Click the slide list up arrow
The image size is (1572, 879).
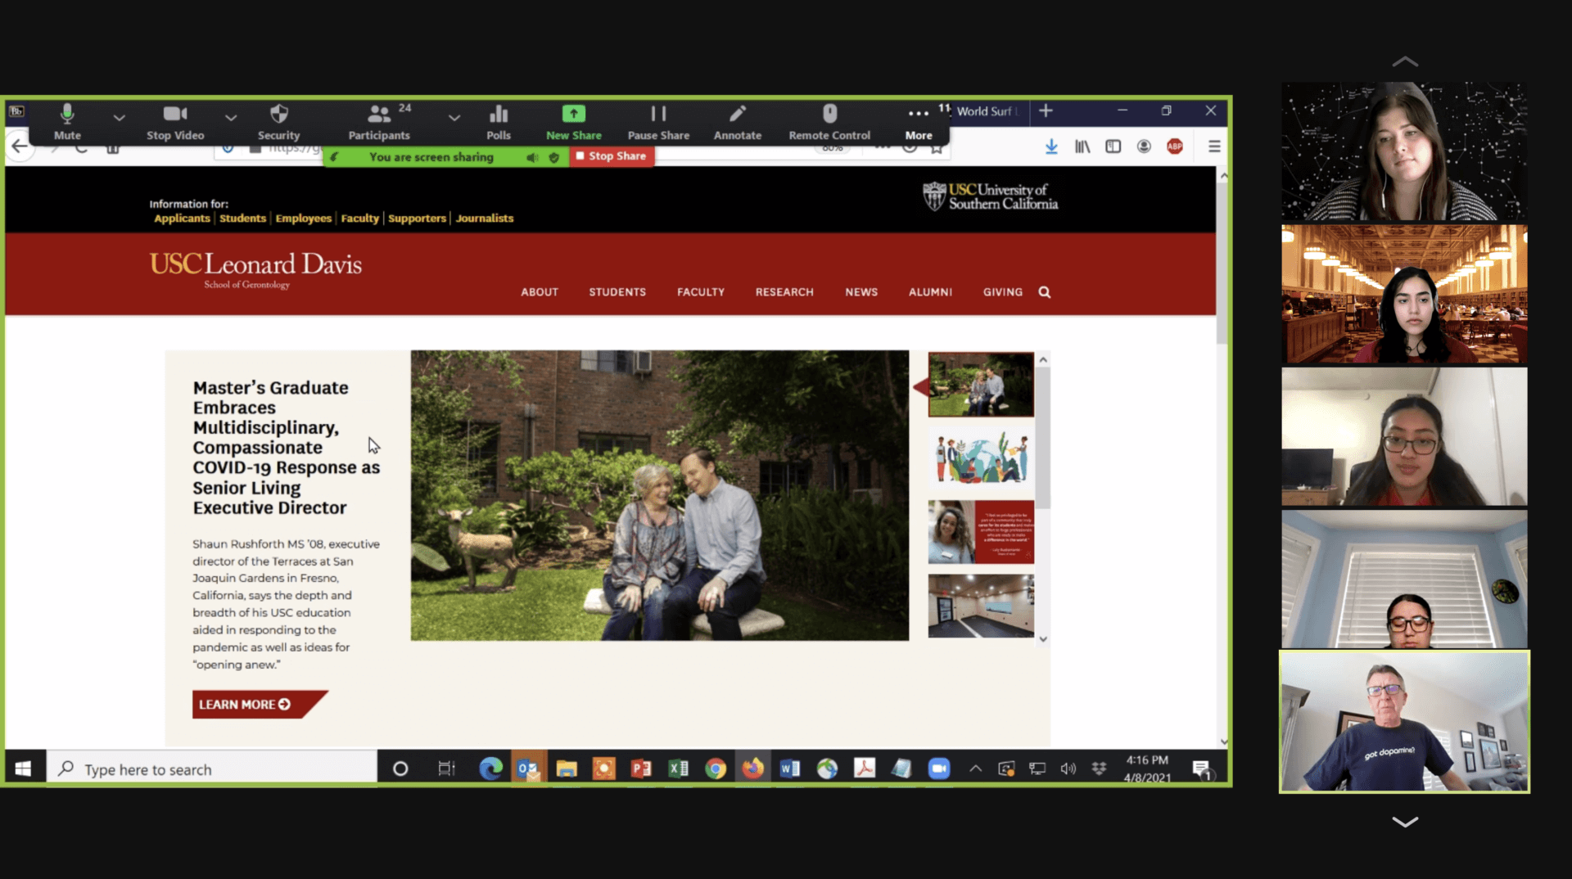pos(1043,359)
